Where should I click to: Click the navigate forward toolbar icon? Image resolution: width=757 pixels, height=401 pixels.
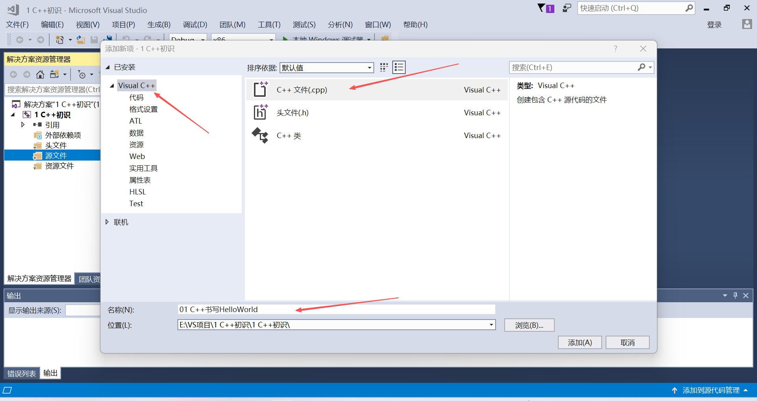(x=41, y=40)
